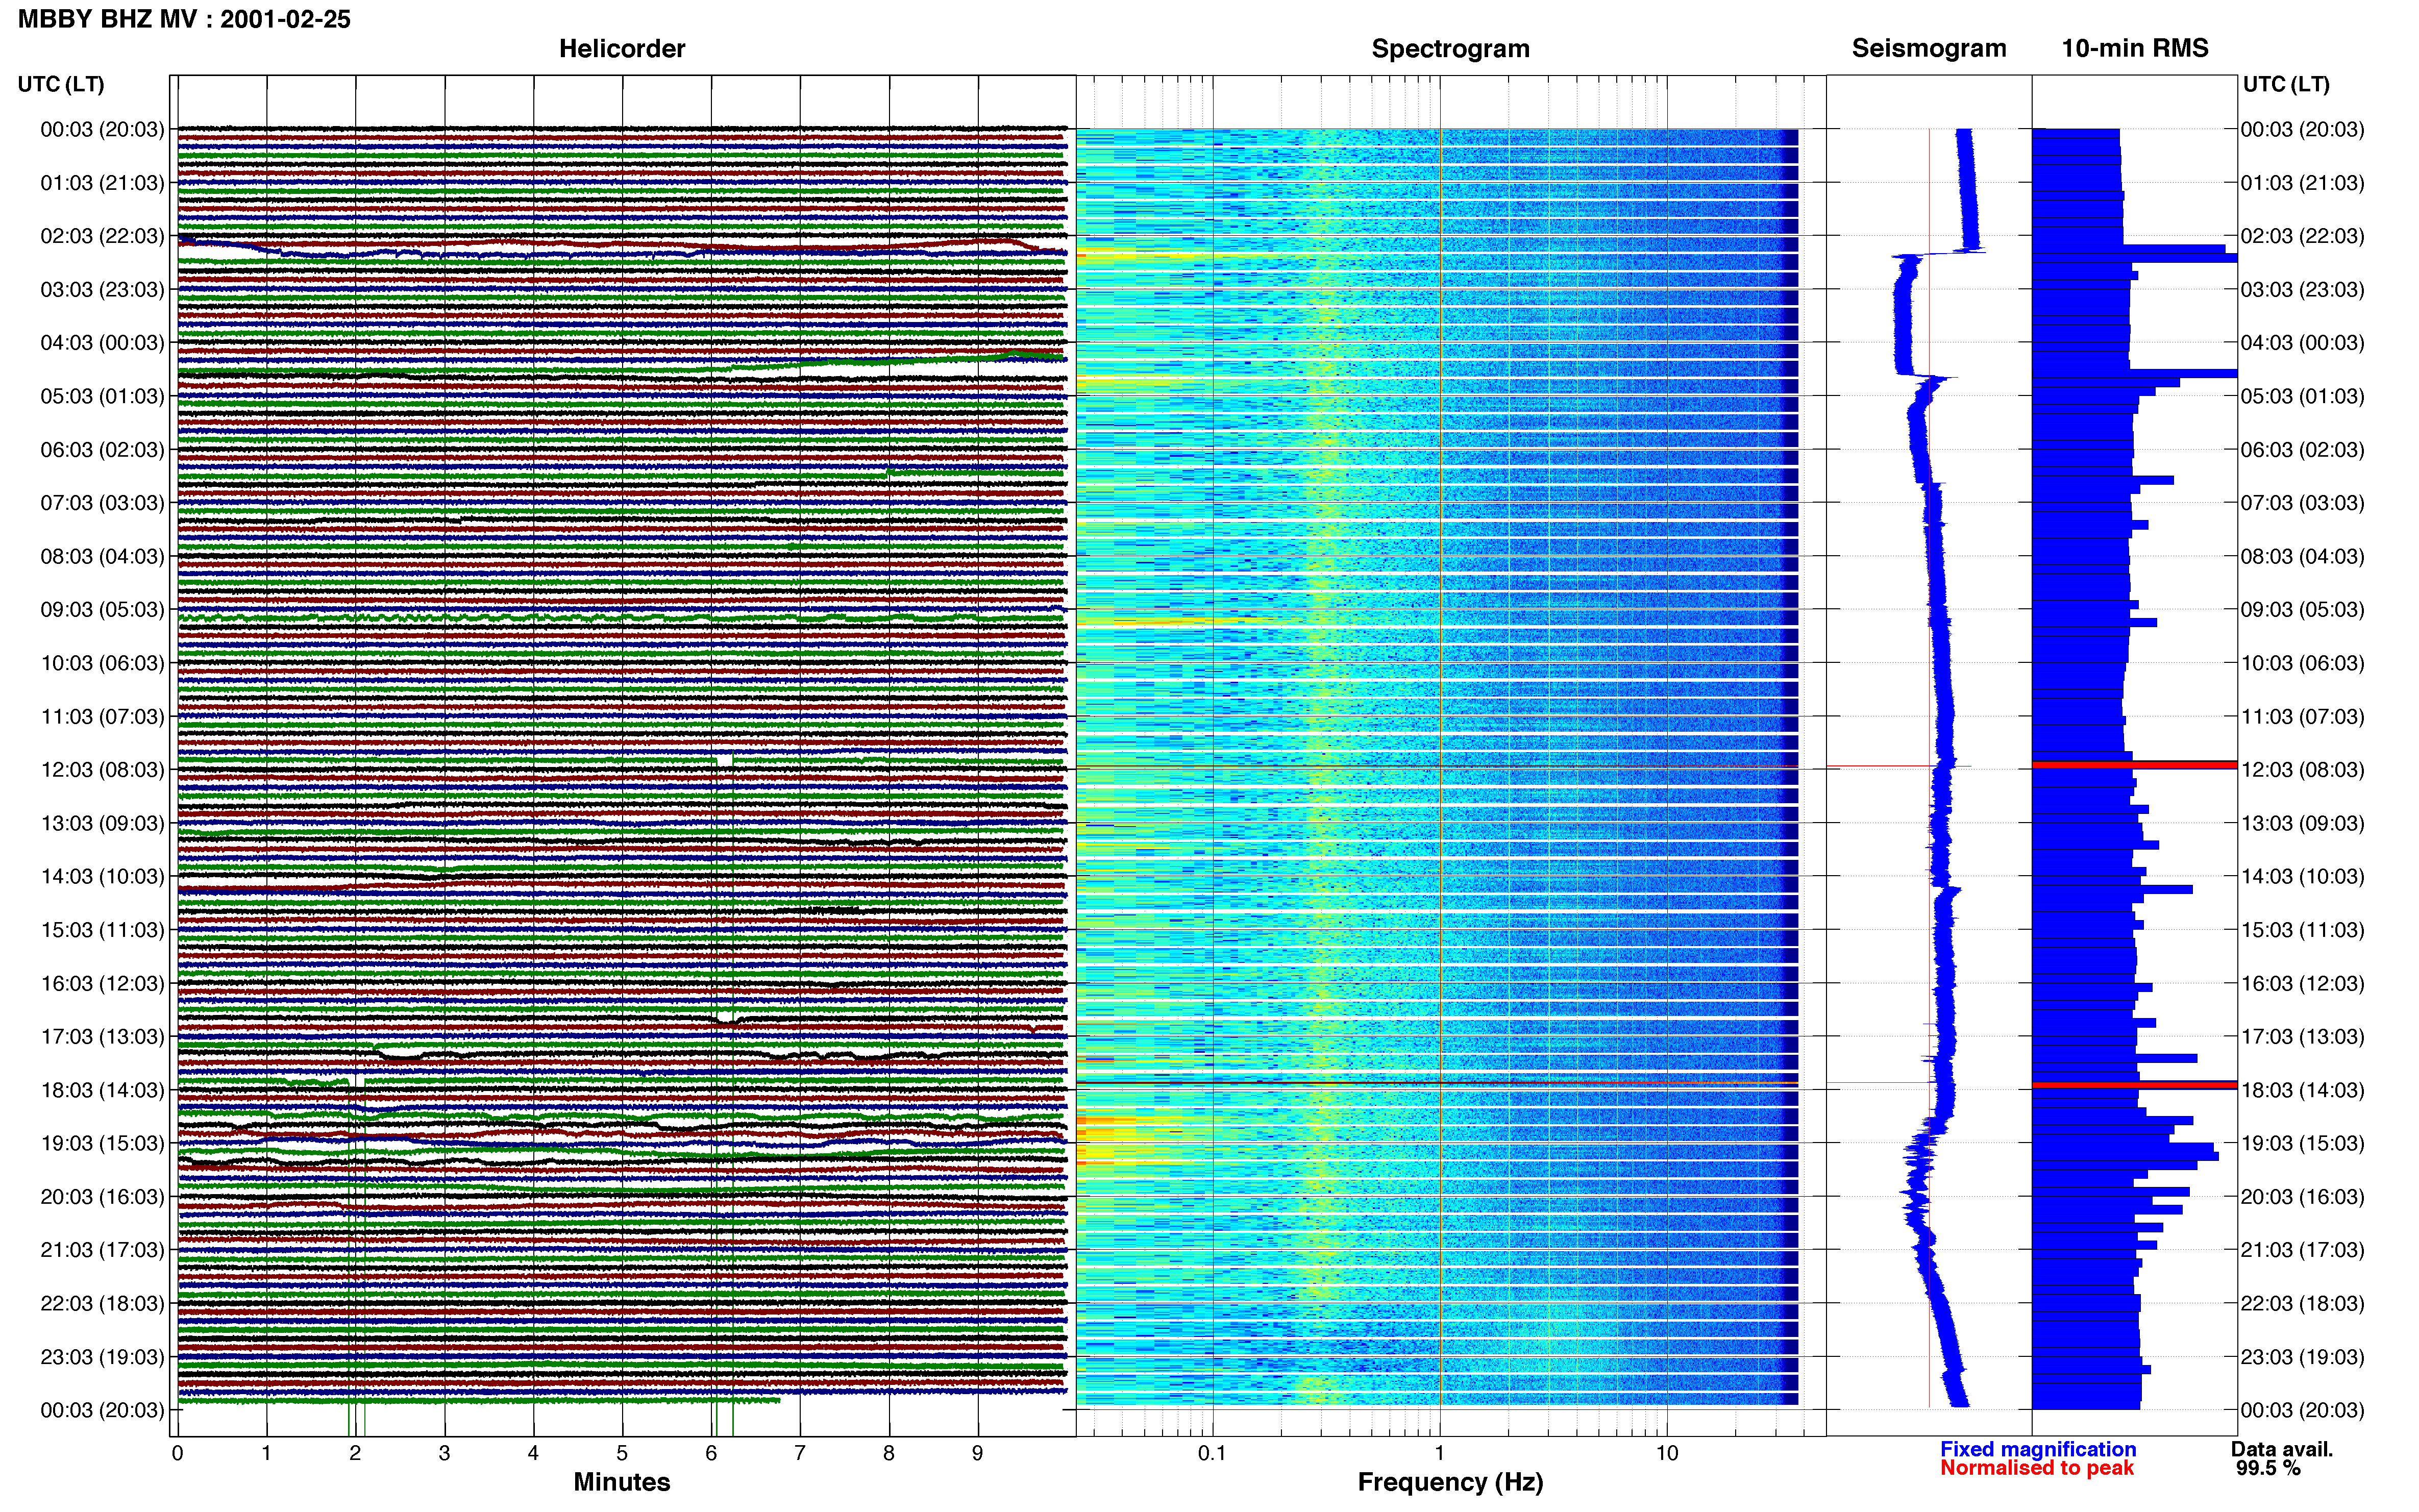Click the 'Fixed magnification' legend text

click(2038, 1449)
